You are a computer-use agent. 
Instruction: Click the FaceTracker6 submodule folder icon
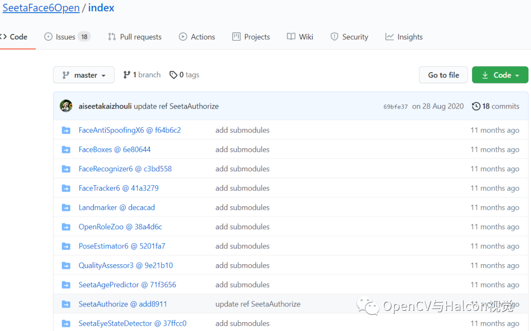(66, 188)
